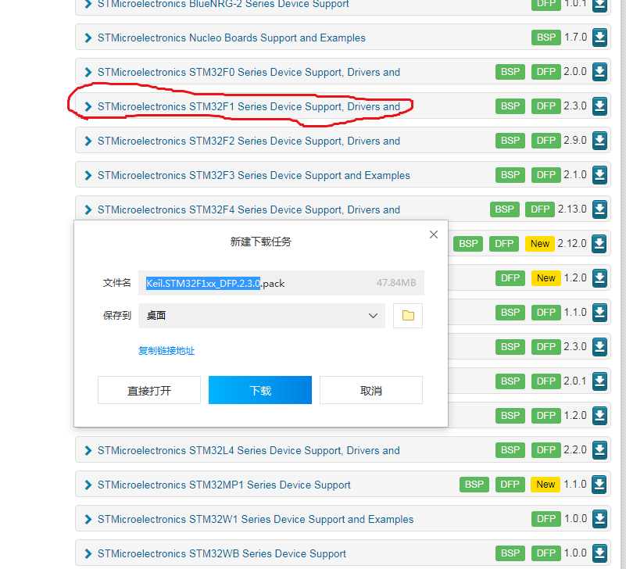Expand the STM32L4 Series Device Support row
This screenshot has height=569, width=626.
(88, 450)
